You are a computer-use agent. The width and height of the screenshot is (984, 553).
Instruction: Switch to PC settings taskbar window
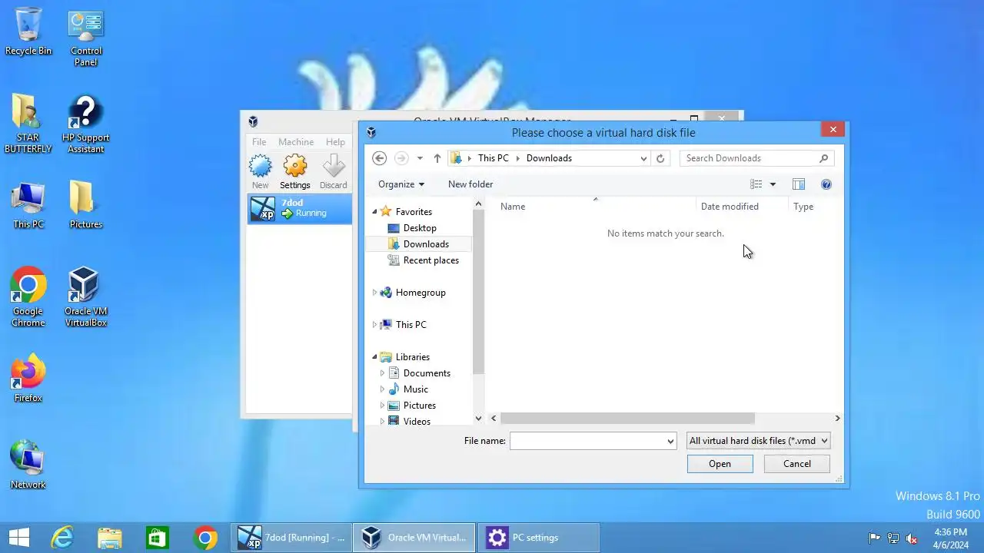pyautogui.click(x=538, y=538)
